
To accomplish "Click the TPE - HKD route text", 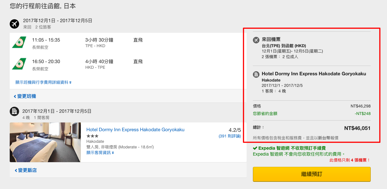I will 95,46.
